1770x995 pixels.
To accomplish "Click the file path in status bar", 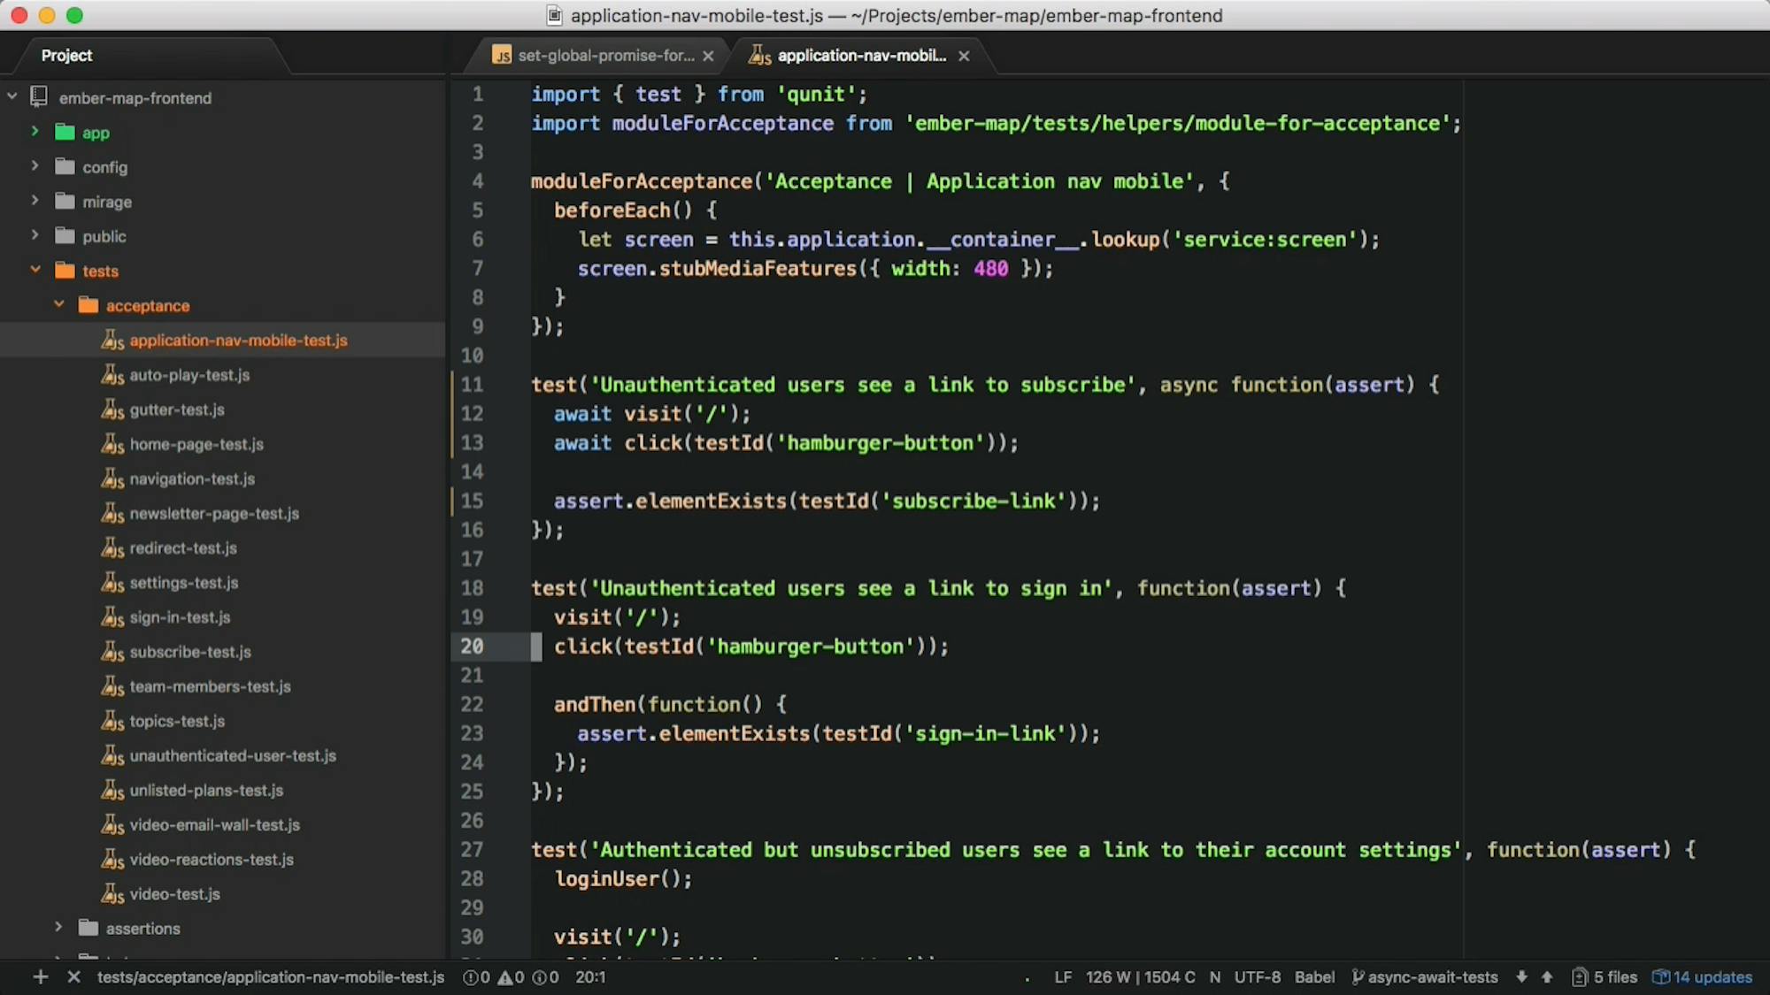I will pos(271,977).
